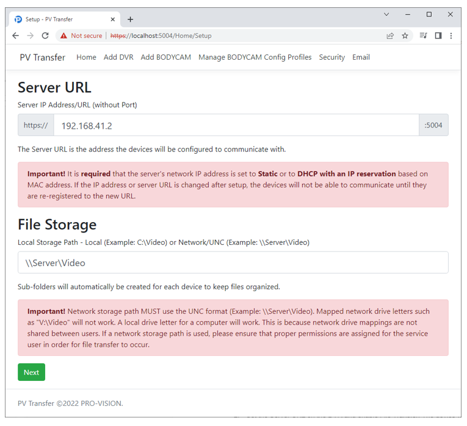Click the File Storage heading

(57, 225)
